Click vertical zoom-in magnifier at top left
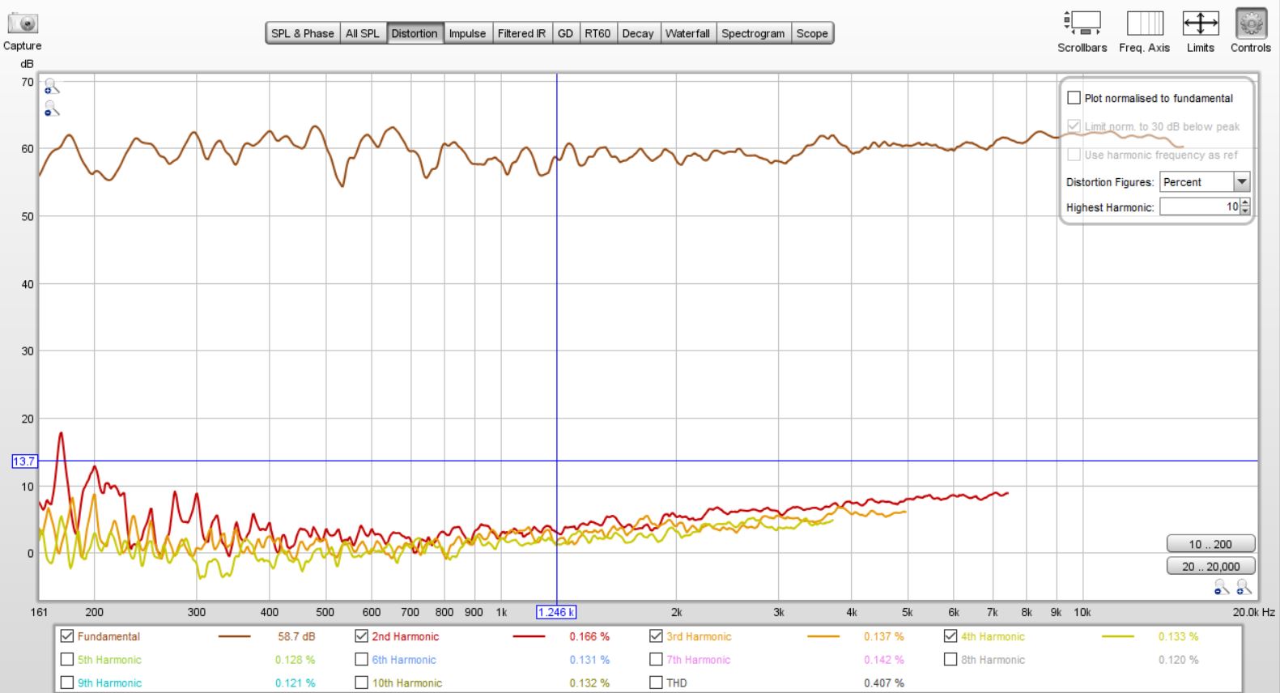The height and width of the screenshot is (693, 1280). (x=51, y=86)
